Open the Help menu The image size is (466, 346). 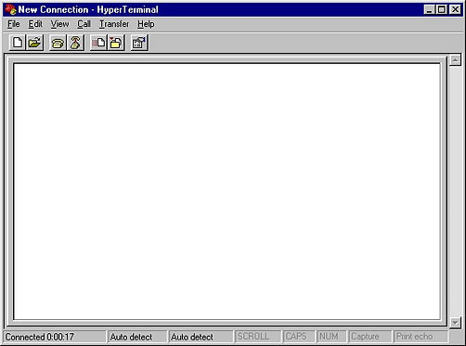click(146, 24)
